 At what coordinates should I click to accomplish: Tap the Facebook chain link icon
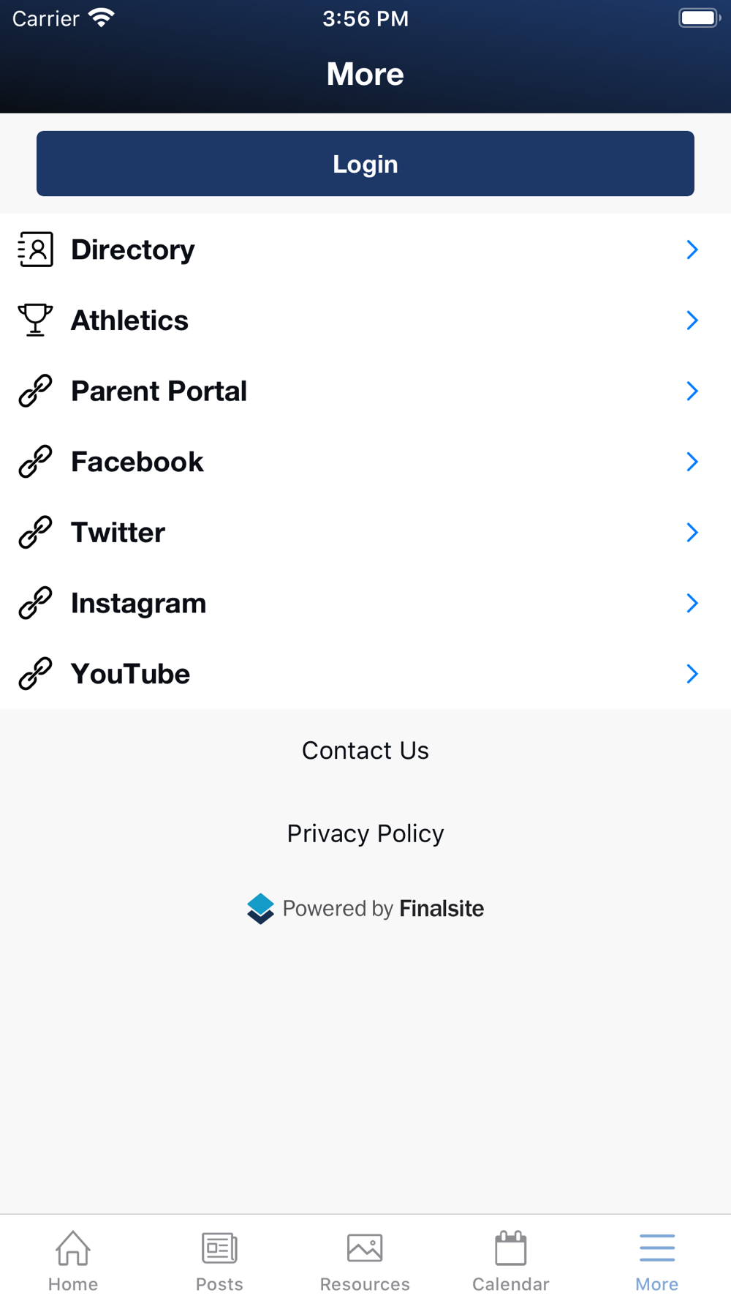coord(35,462)
